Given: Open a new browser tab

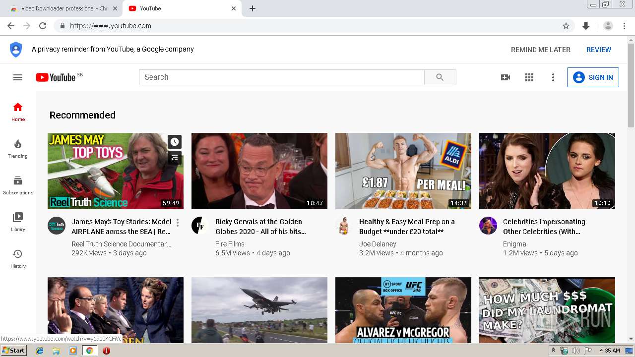Looking at the screenshot, I should point(253,8).
